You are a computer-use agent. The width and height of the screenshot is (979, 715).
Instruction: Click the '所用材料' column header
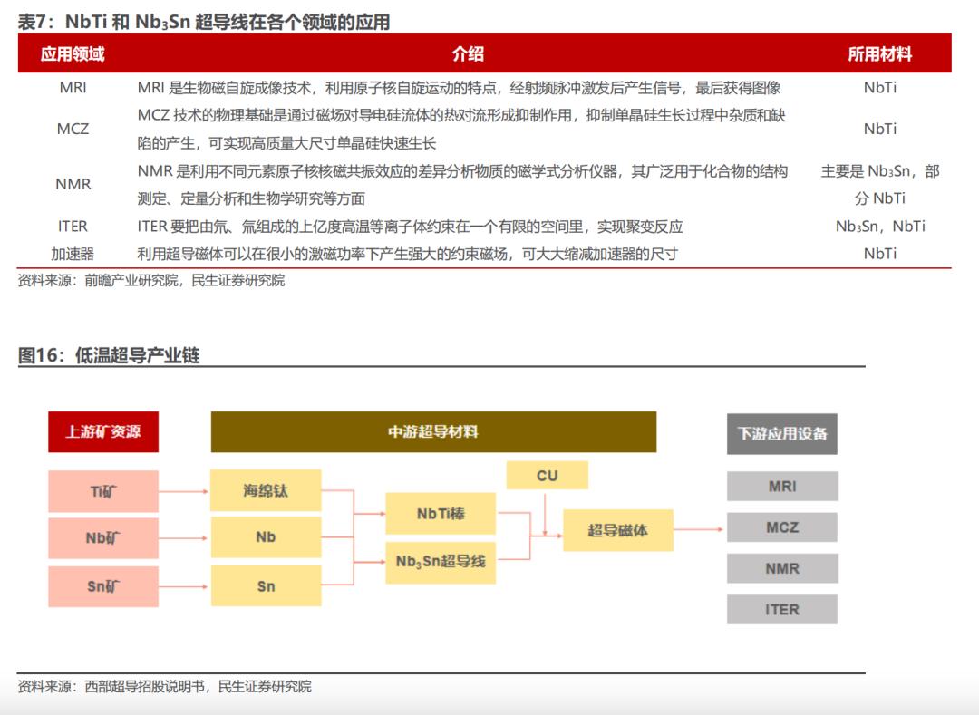coord(879,54)
